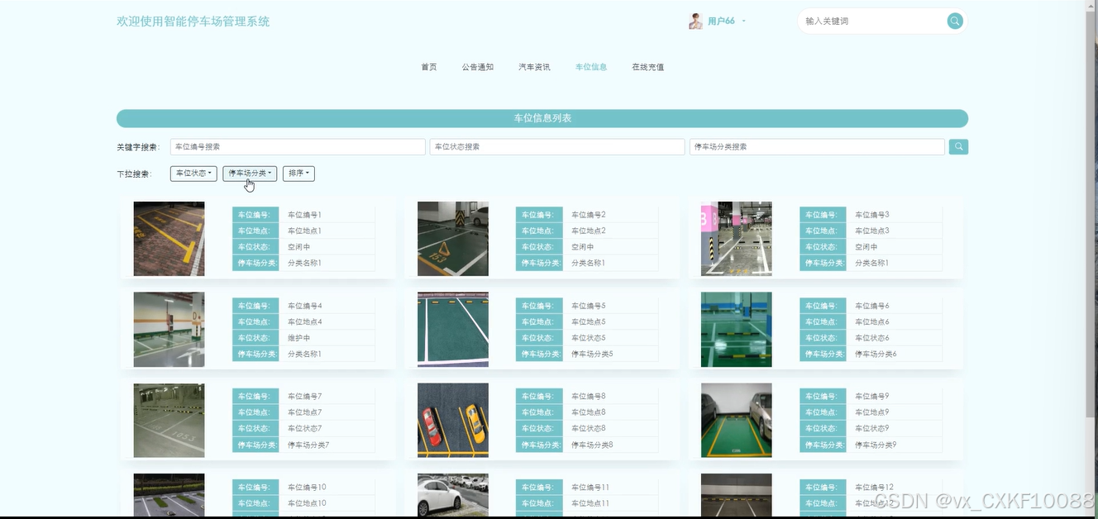This screenshot has height=519, width=1098.
Task: Open the photo for 车位编号1
Action: [169, 239]
